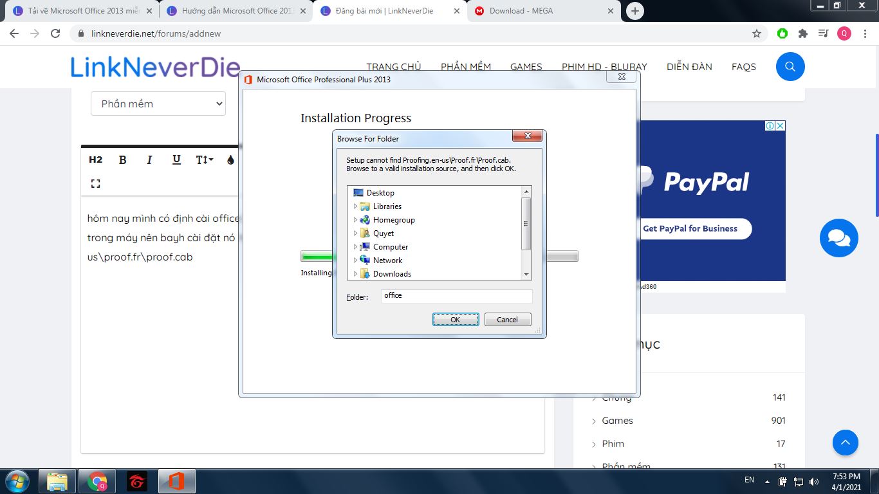
Task: Select the Downloads folder in tree
Action: coord(392,274)
